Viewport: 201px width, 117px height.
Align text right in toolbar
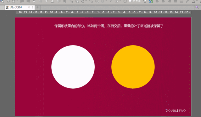[169, 1]
